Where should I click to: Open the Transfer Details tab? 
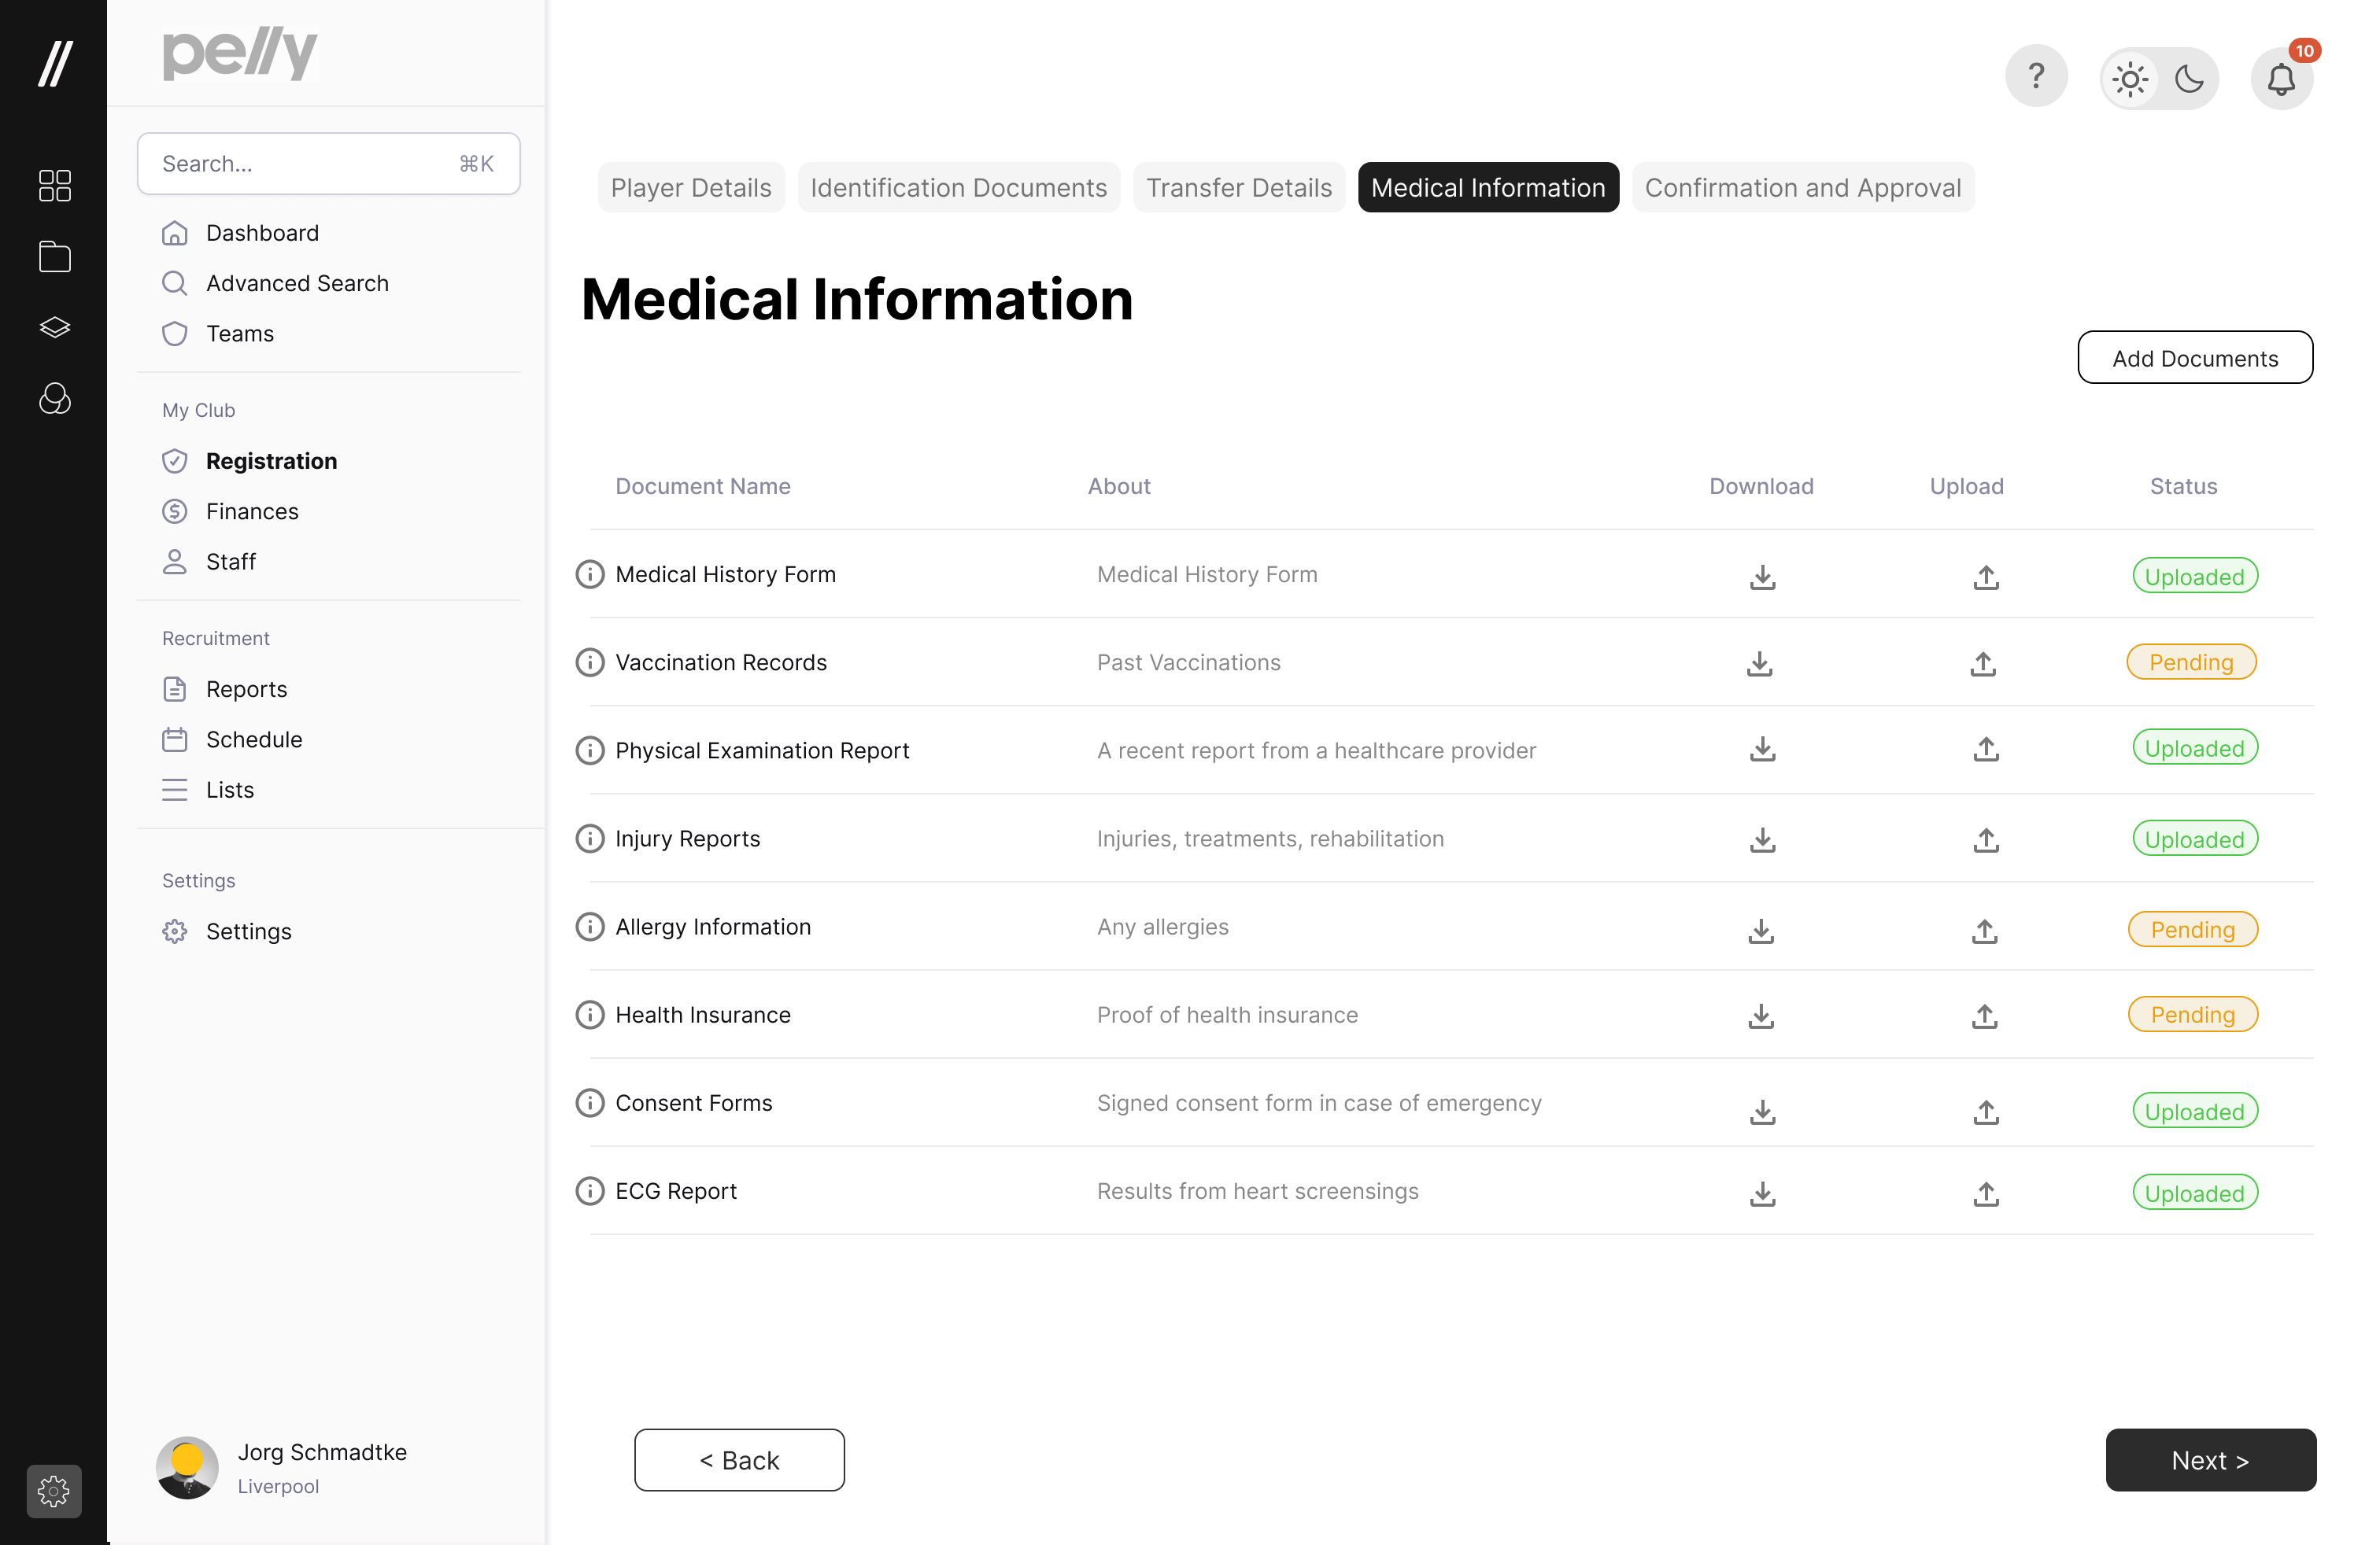(x=1238, y=188)
